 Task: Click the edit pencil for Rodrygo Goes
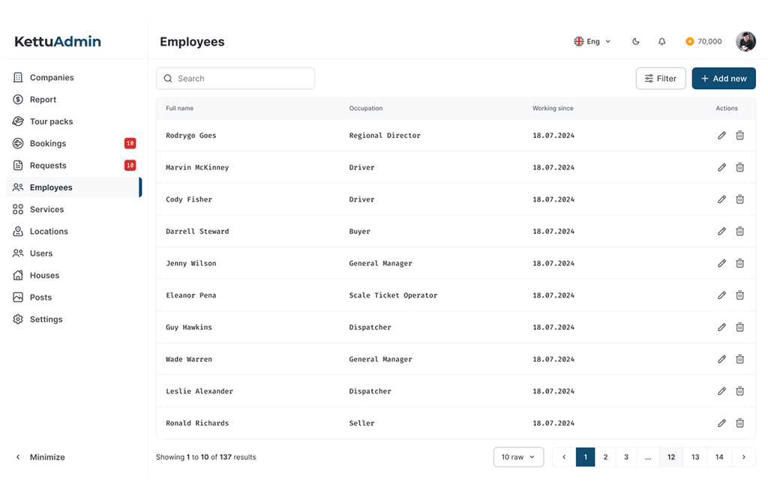[721, 136]
